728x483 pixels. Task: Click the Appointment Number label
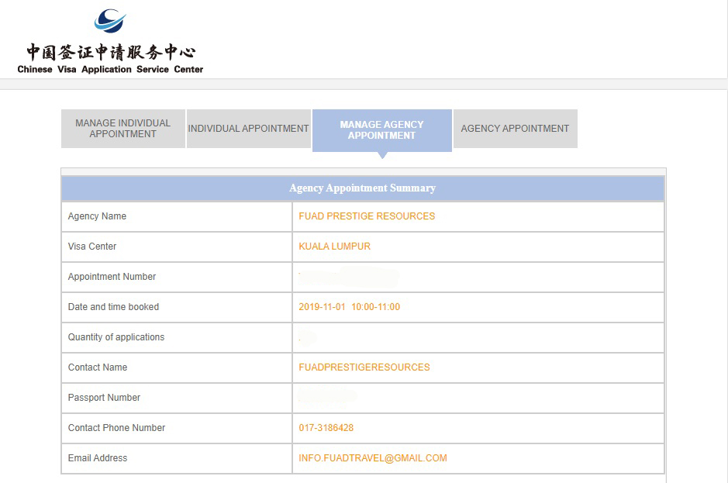point(112,277)
